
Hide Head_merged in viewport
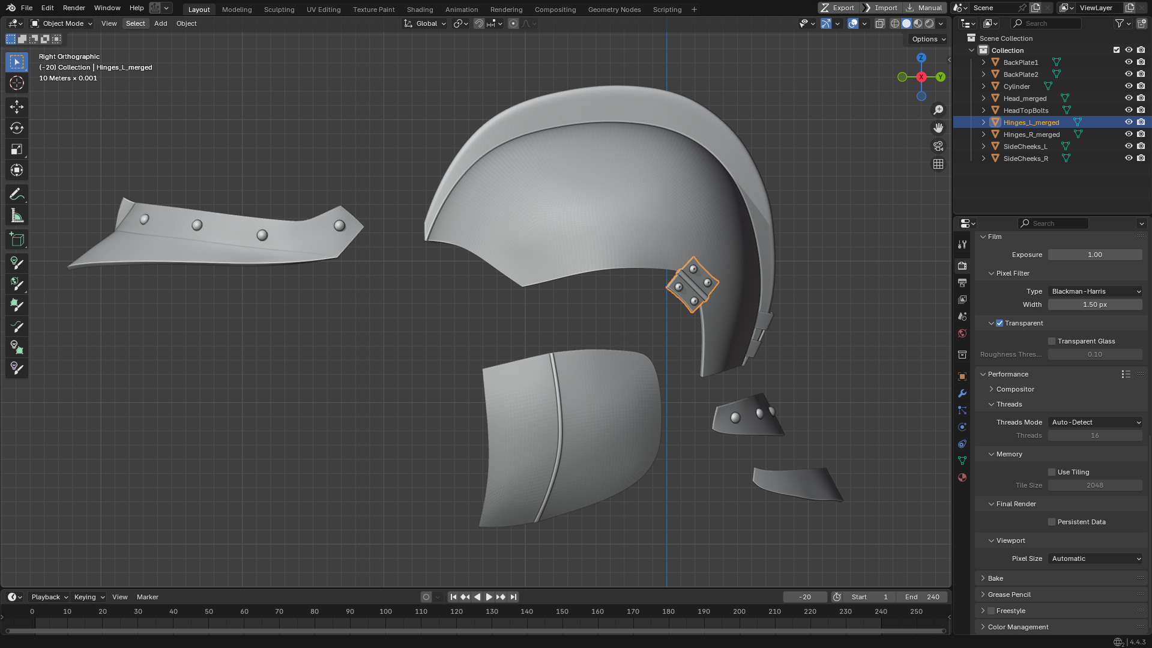coord(1129,98)
